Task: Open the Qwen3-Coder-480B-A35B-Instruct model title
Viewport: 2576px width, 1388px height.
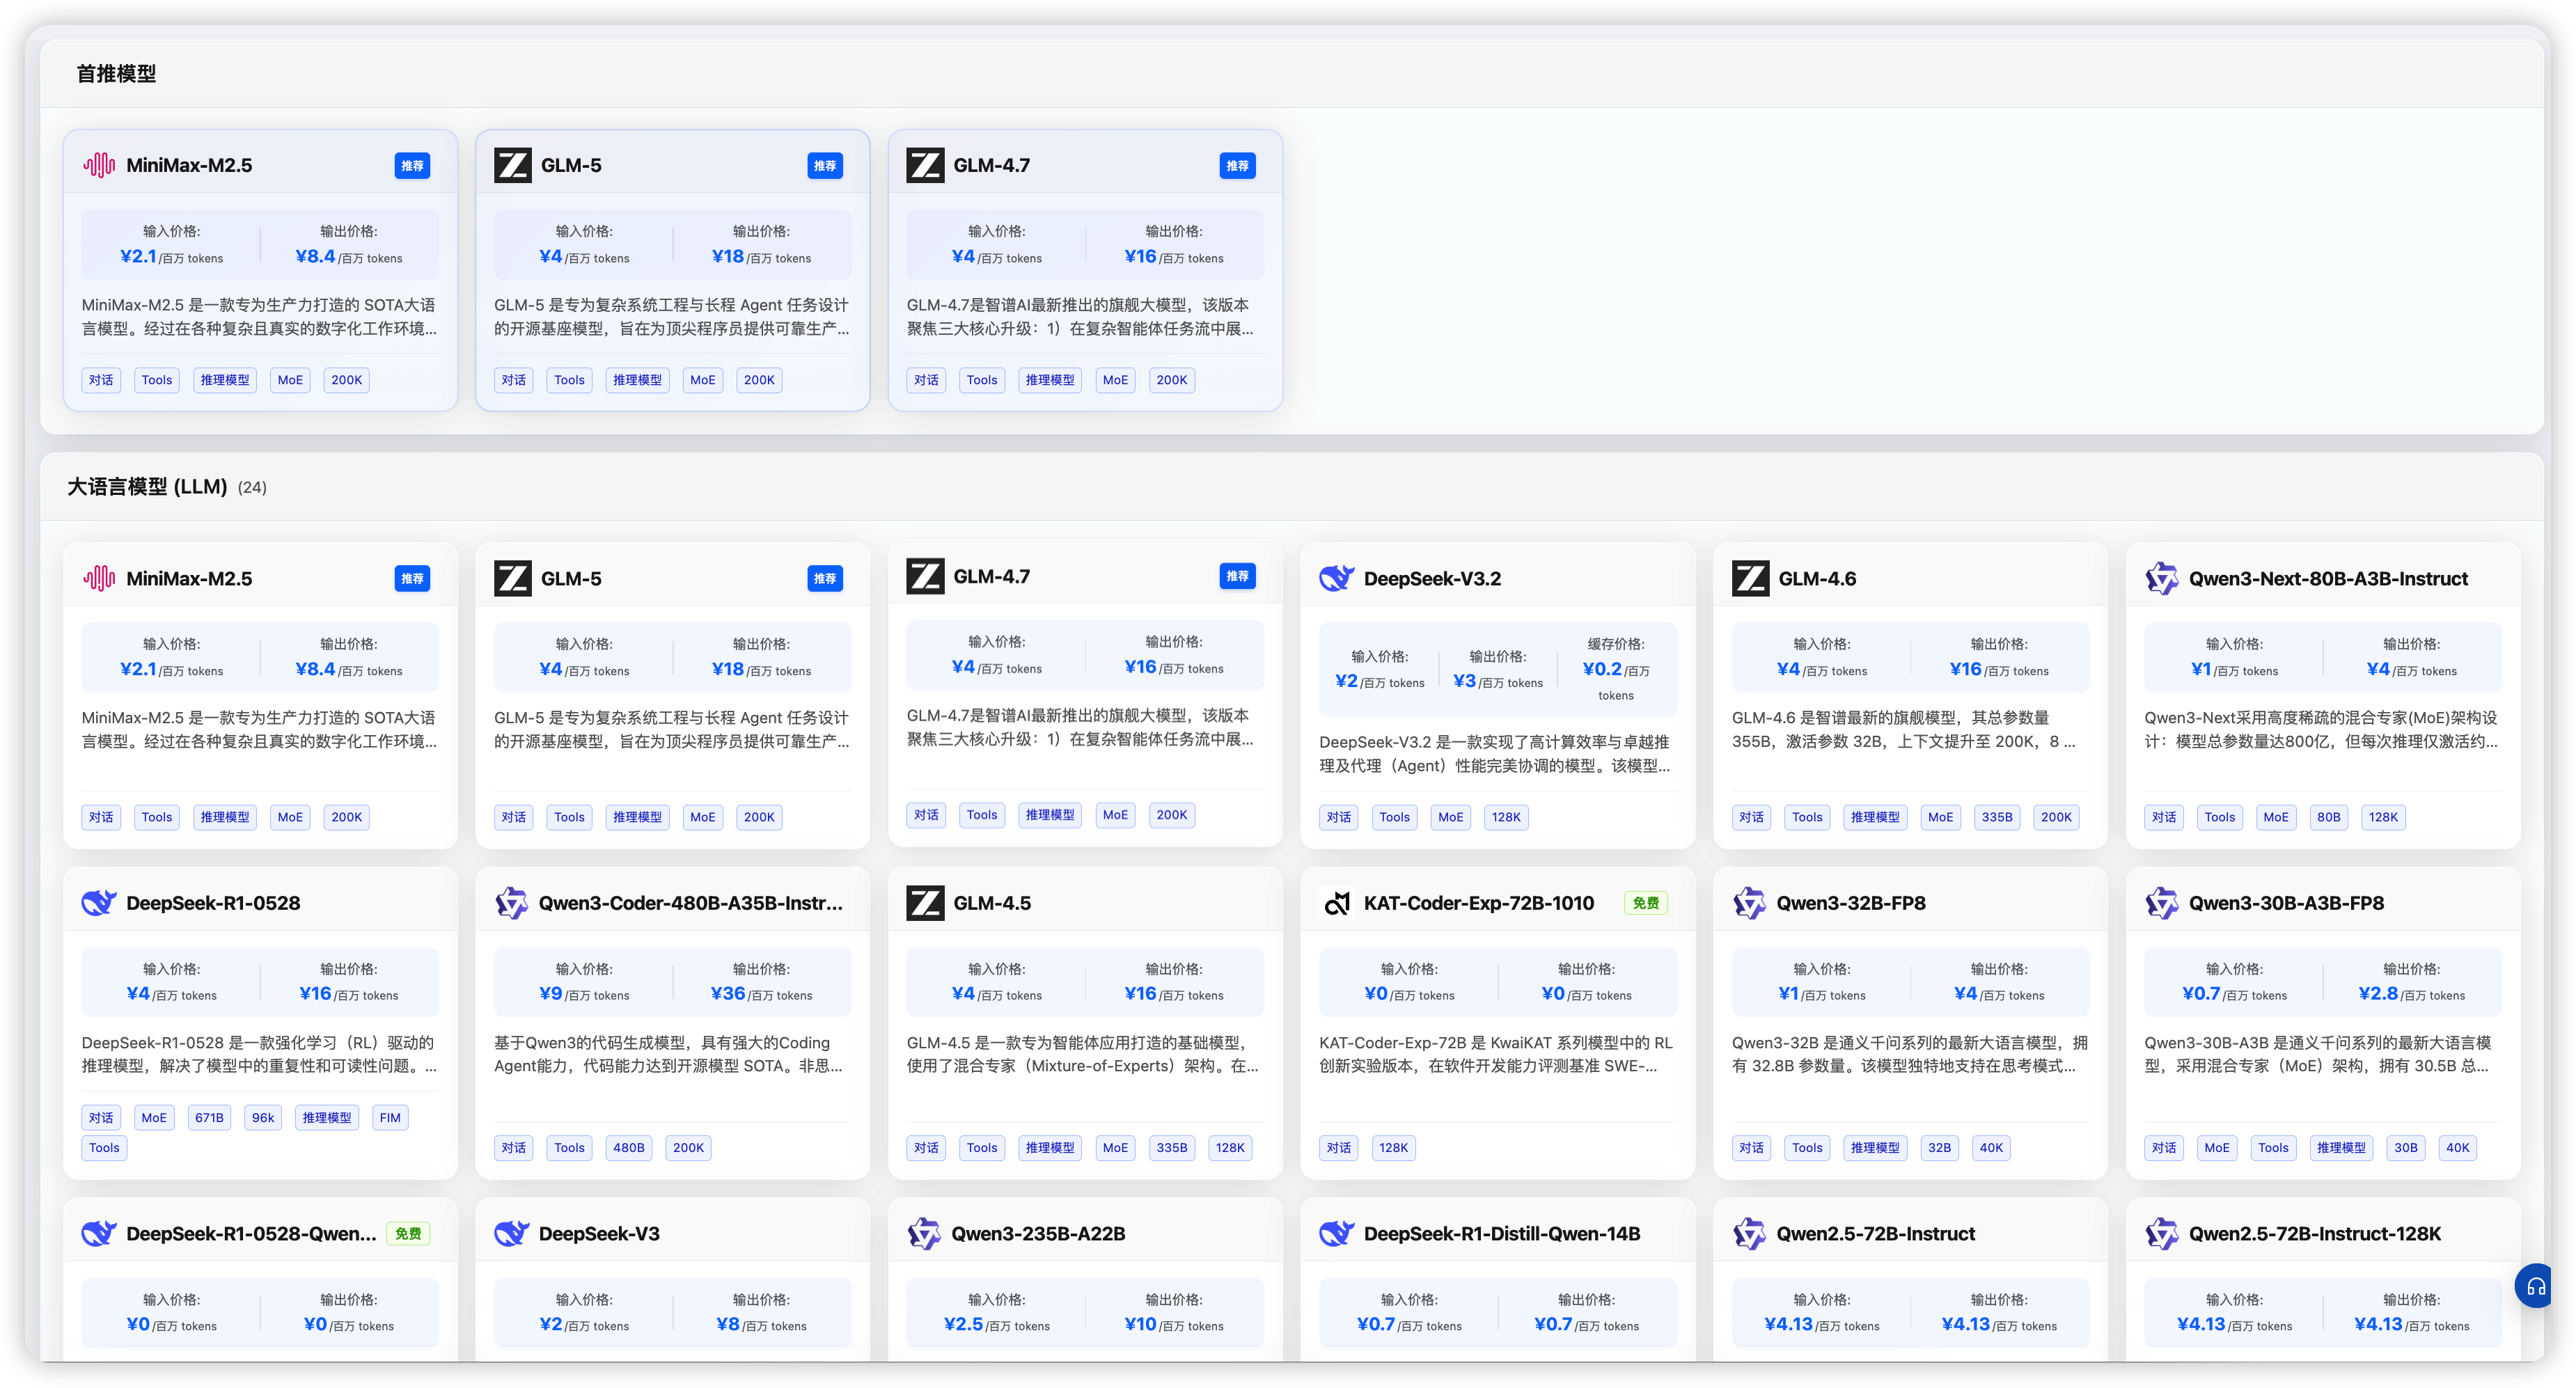Action: [690, 903]
